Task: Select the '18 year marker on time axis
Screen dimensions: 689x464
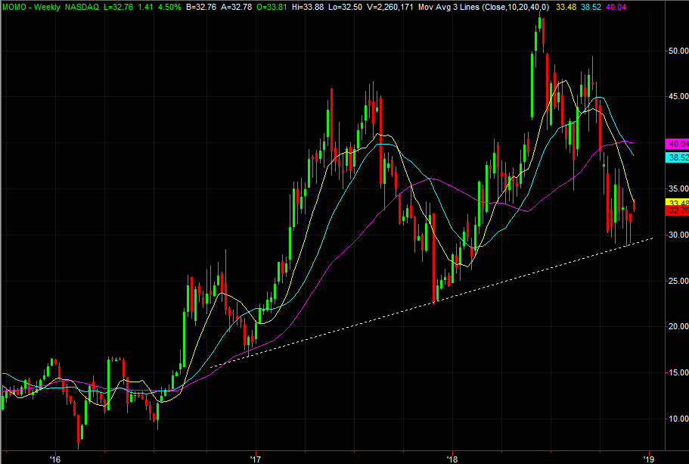Action: (x=452, y=459)
